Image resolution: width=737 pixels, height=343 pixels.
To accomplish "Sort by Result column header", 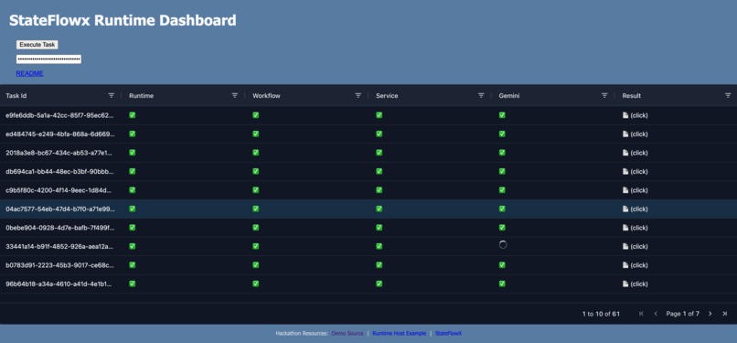I will click(631, 96).
